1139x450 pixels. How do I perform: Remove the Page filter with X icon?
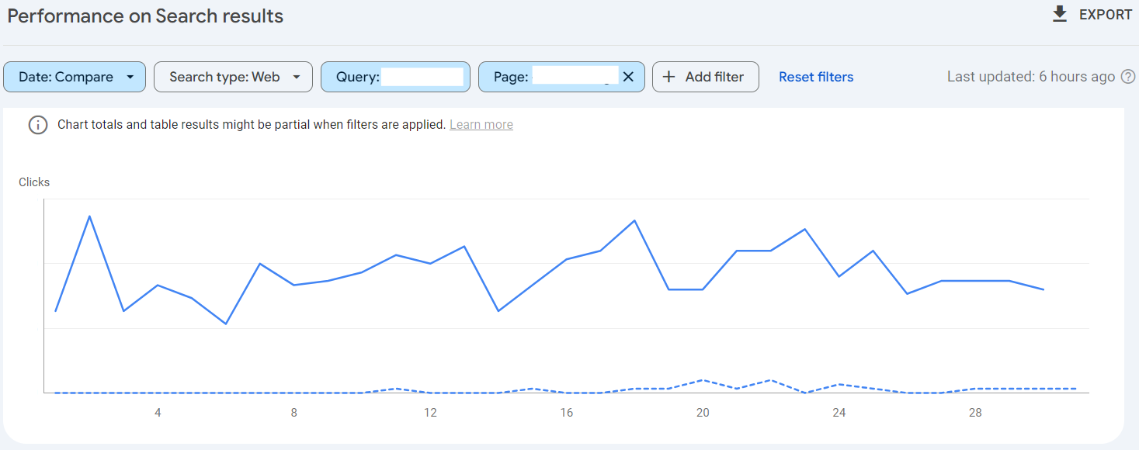pos(628,77)
